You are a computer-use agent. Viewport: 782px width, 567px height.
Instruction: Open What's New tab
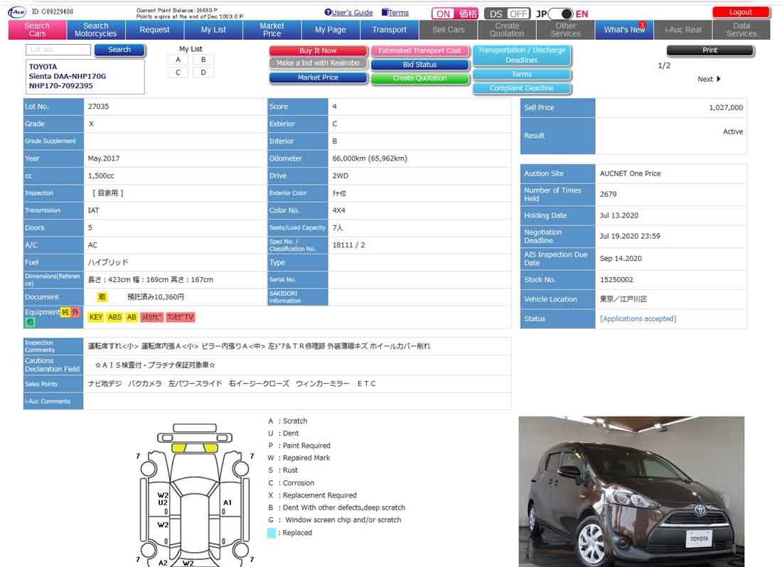coord(624,30)
